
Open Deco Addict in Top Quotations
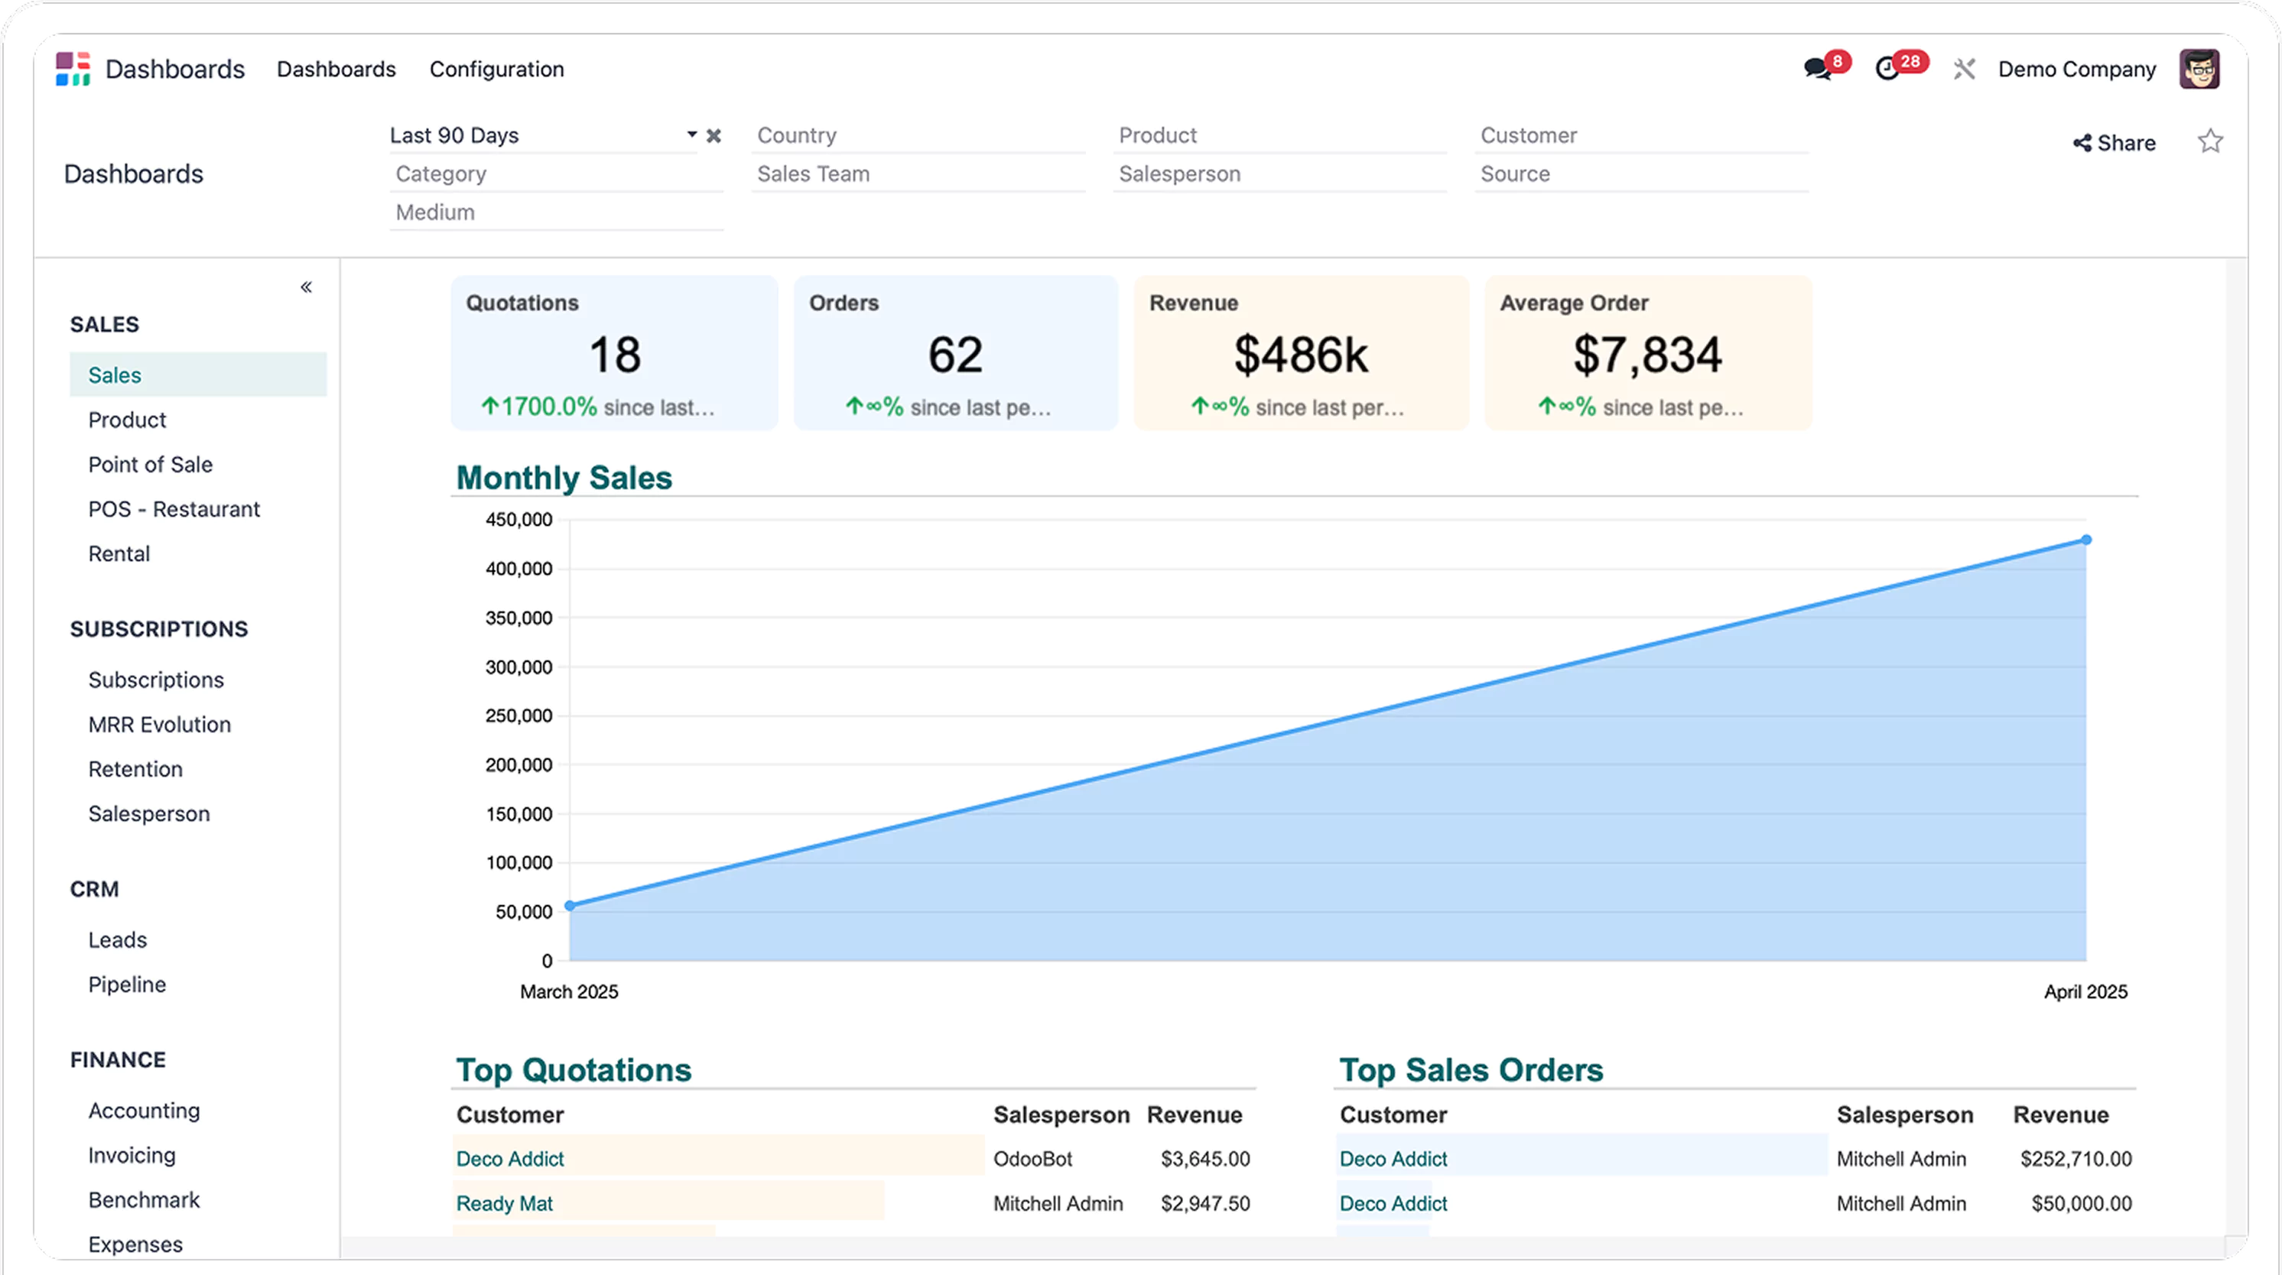[509, 1158]
